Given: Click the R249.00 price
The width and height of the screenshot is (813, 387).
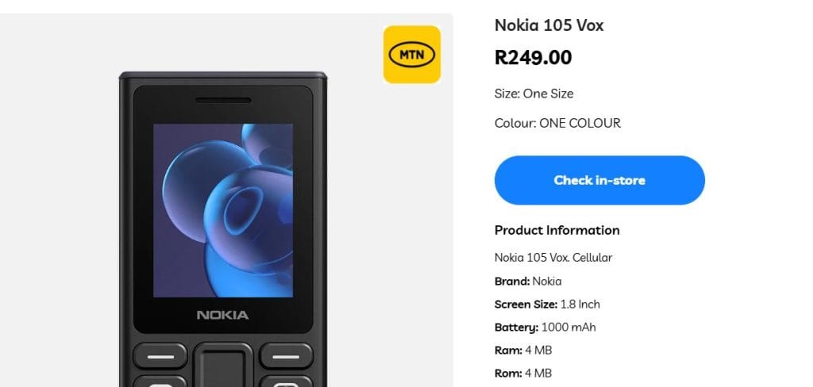Looking at the screenshot, I should (533, 58).
